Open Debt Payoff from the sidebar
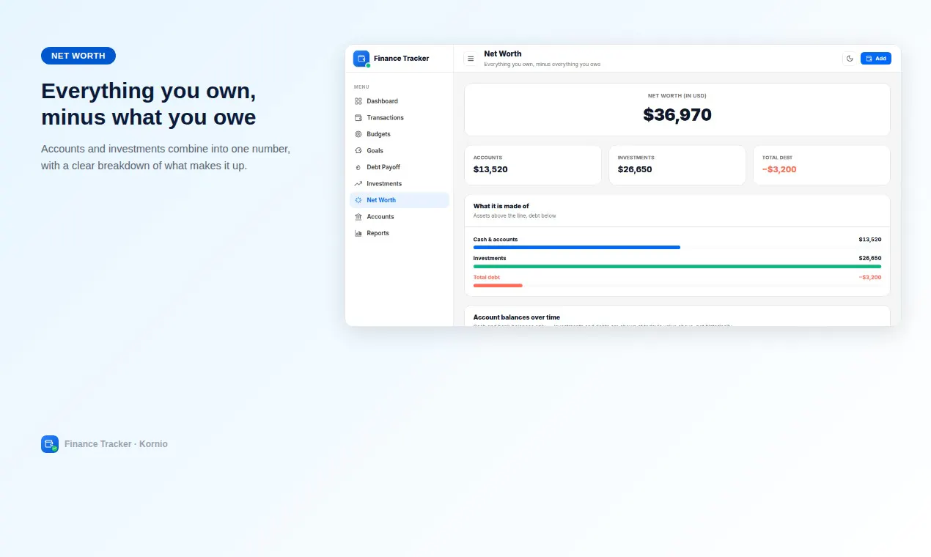This screenshot has width=931, height=557. (x=400, y=167)
